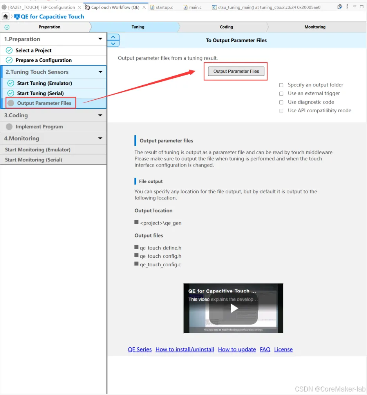Open the QE Series link
Image resolution: width=367 pixels, height=395 pixels.
(139, 349)
